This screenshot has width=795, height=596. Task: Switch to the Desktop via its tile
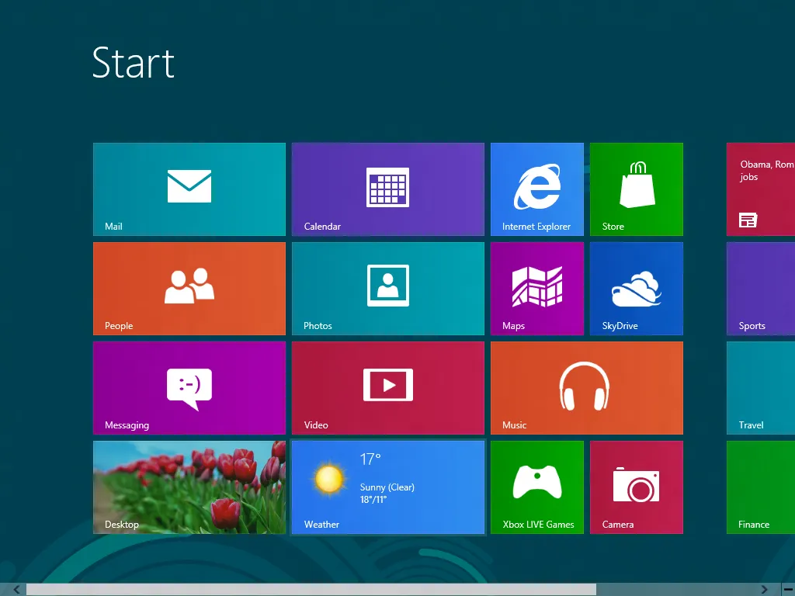[189, 487]
